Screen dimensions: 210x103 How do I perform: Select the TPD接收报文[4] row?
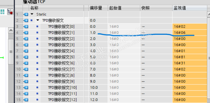(111, 51)
